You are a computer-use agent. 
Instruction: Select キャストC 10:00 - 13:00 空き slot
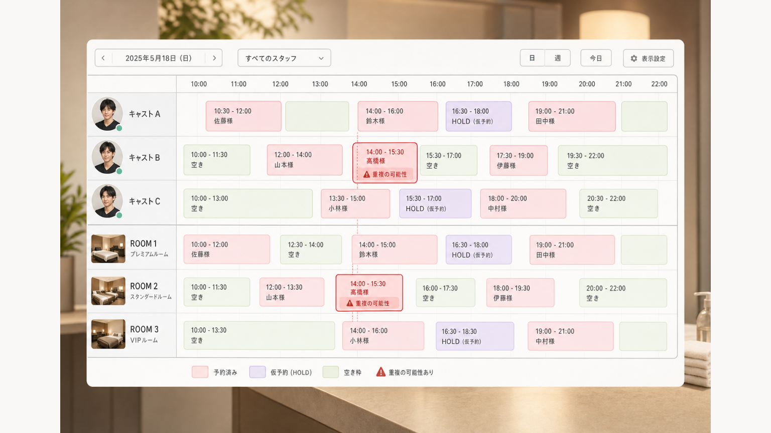tap(248, 203)
